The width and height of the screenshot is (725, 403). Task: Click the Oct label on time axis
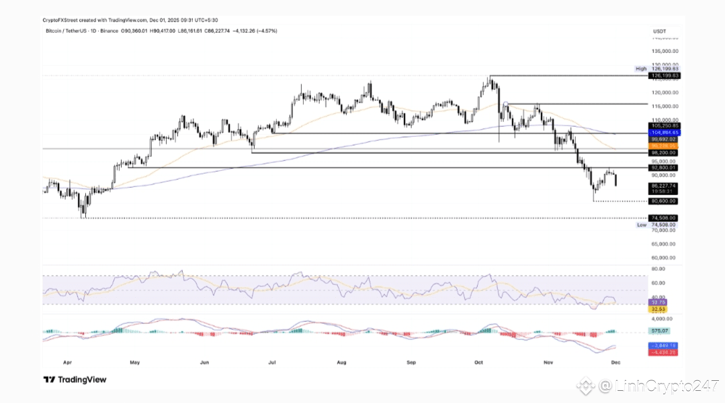click(x=478, y=362)
